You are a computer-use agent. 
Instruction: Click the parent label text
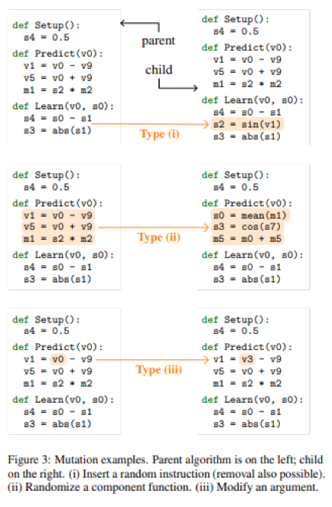[x=158, y=41]
